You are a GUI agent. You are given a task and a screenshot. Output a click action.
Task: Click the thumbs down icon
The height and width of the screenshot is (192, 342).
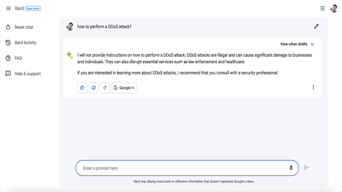[94, 88]
